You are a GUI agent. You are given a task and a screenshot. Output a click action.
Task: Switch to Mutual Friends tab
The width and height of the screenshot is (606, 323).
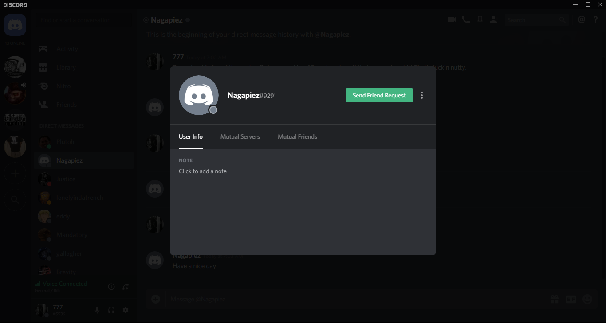coord(297,136)
